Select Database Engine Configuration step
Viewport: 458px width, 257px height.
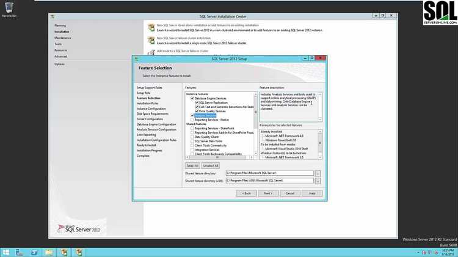pyautogui.click(x=156, y=125)
